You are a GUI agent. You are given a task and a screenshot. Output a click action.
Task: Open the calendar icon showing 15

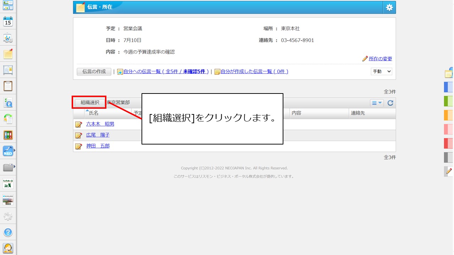click(8, 22)
